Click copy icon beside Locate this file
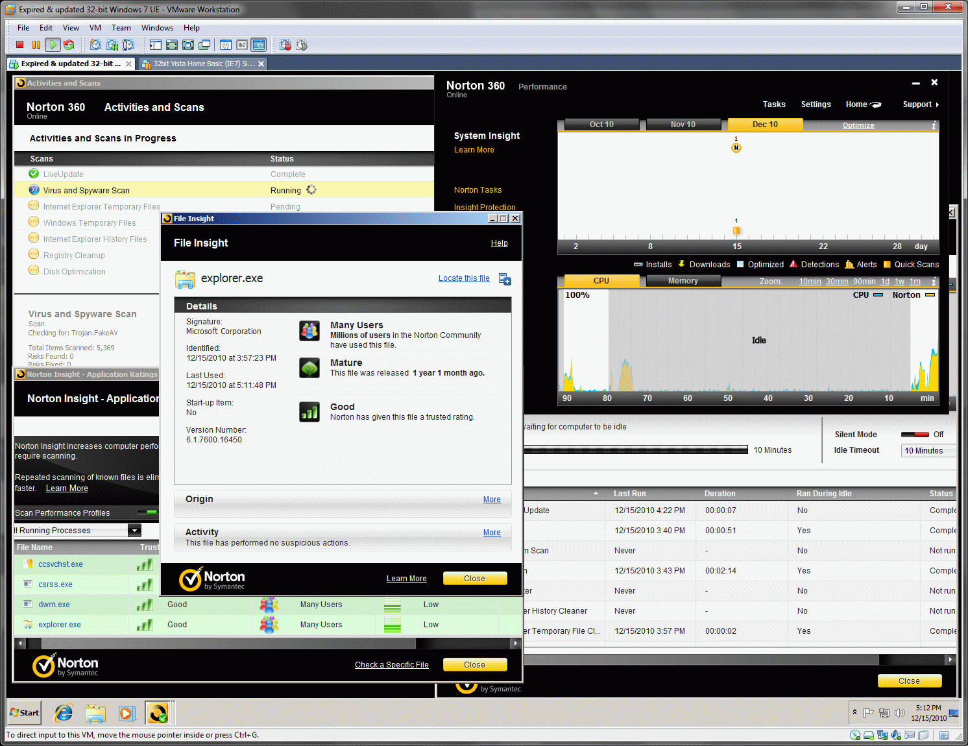Image resolution: width=968 pixels, height=746 pixels. (505, 279)
